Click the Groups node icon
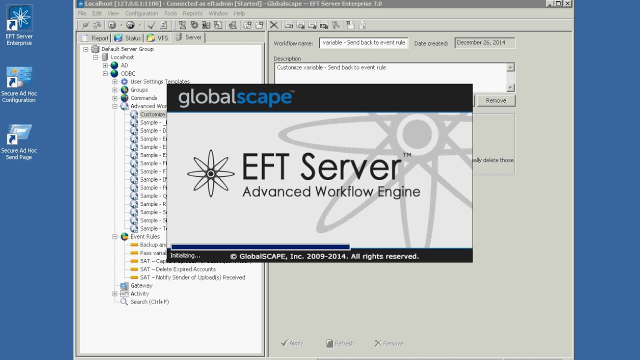The height and width of the screenshot is (360, 640). point(124,90)
